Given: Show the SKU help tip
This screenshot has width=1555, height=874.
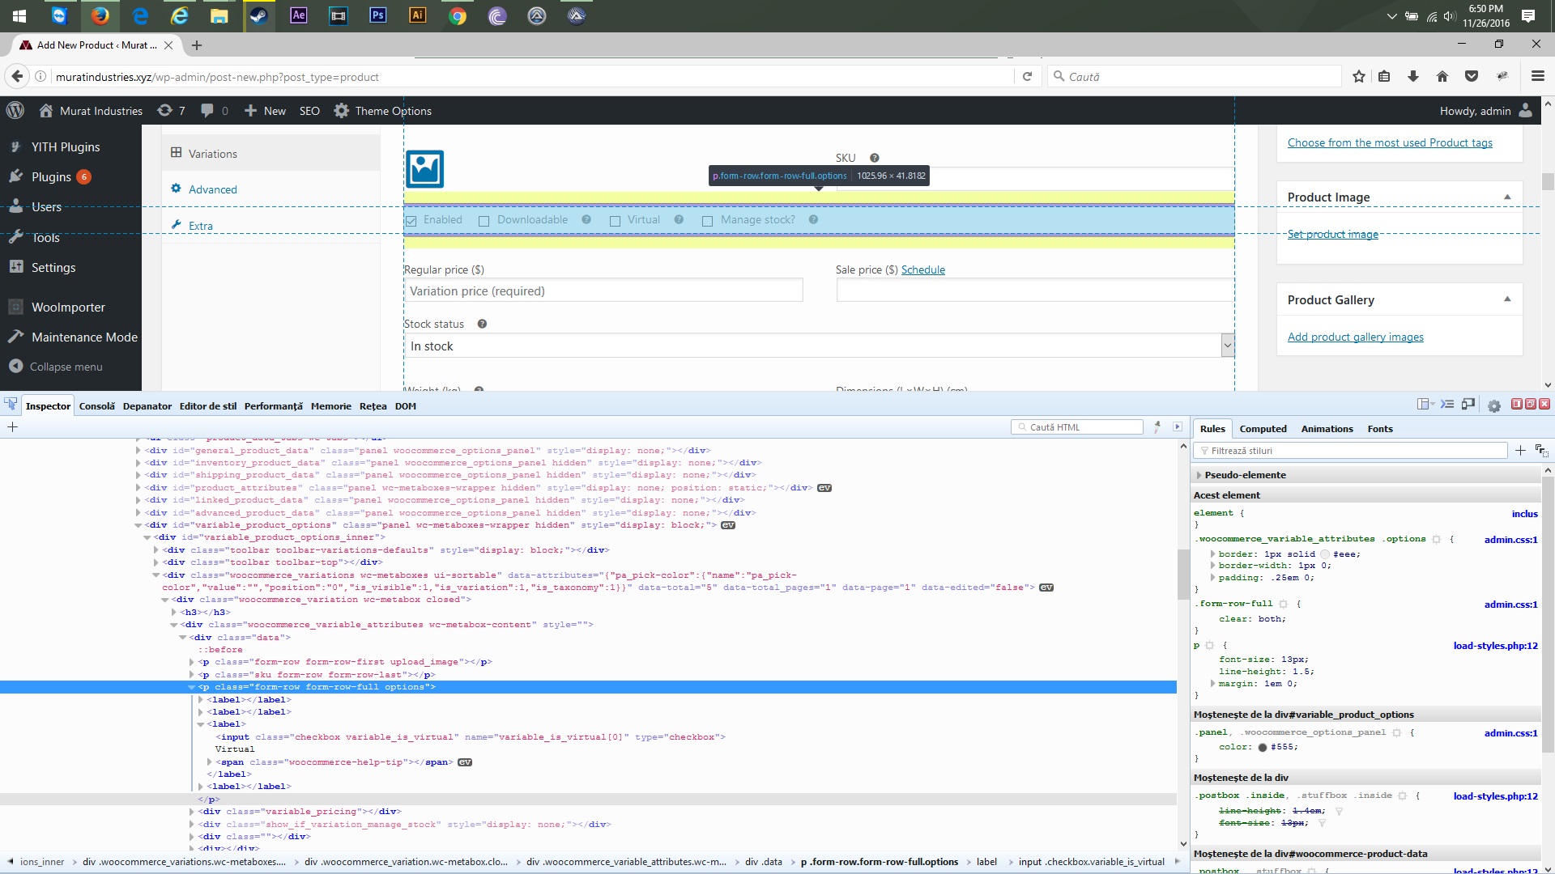Looking at the screenshot, I should (x=875, y=158).
